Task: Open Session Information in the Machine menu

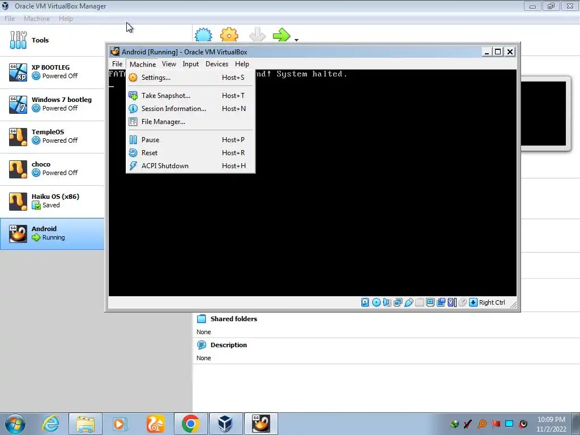Action: (190, 108)
